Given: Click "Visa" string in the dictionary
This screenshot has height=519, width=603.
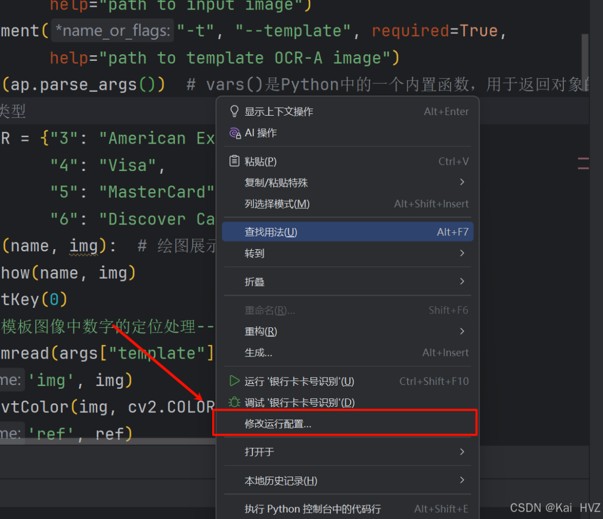Looking at the screenshot, I should point(128,165).
